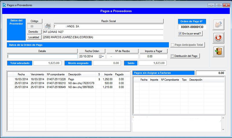Click the exit door icon
Image resolution: width=232 pixels, height=138 pixels.
click(x=219, y=51)
